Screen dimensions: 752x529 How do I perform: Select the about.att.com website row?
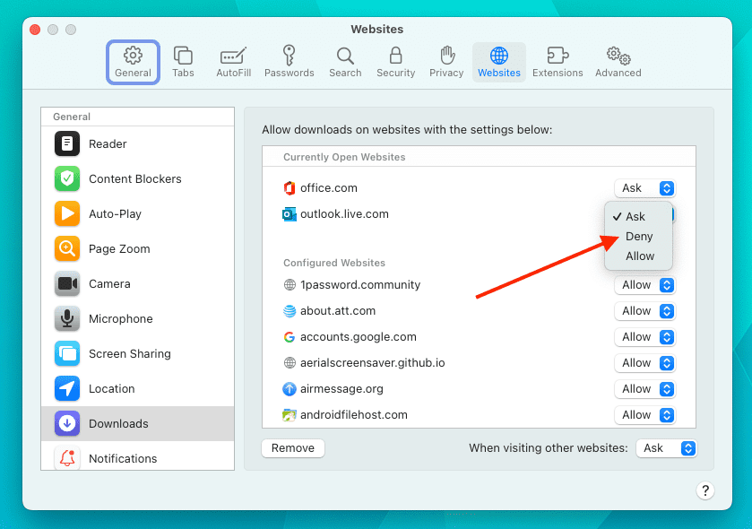[479, 311]
